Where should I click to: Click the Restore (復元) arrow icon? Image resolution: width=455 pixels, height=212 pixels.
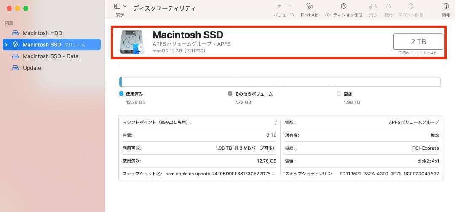pos(388,6)
